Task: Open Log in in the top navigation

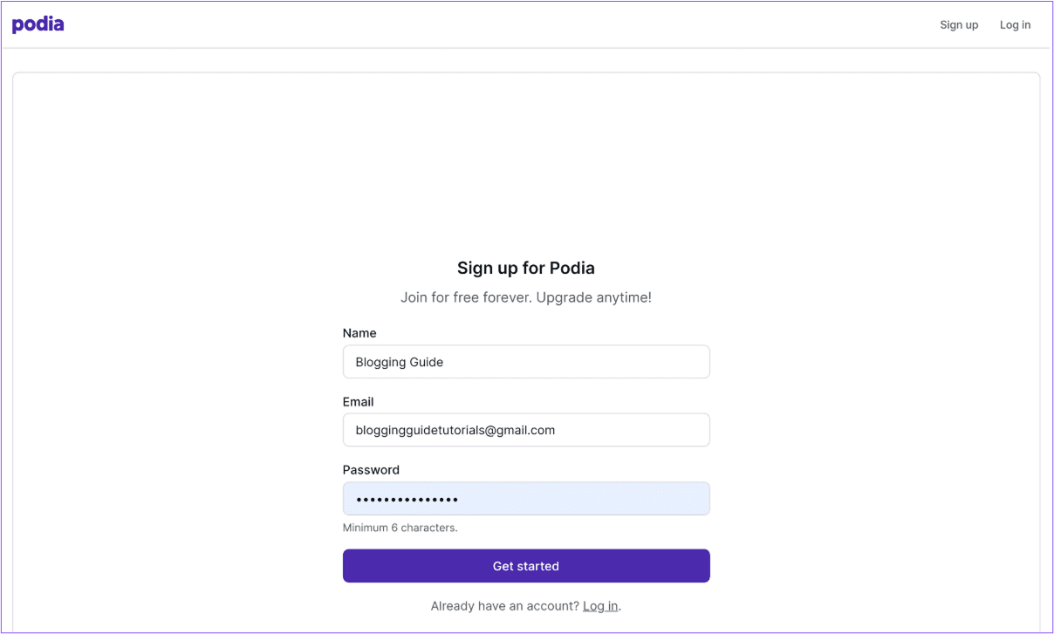Action: click(1015, 24)
